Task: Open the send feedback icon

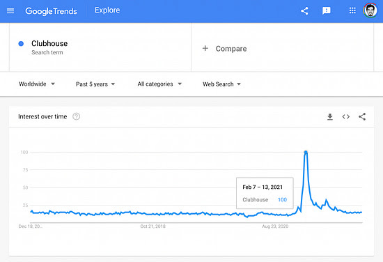Action: (327, 10)
